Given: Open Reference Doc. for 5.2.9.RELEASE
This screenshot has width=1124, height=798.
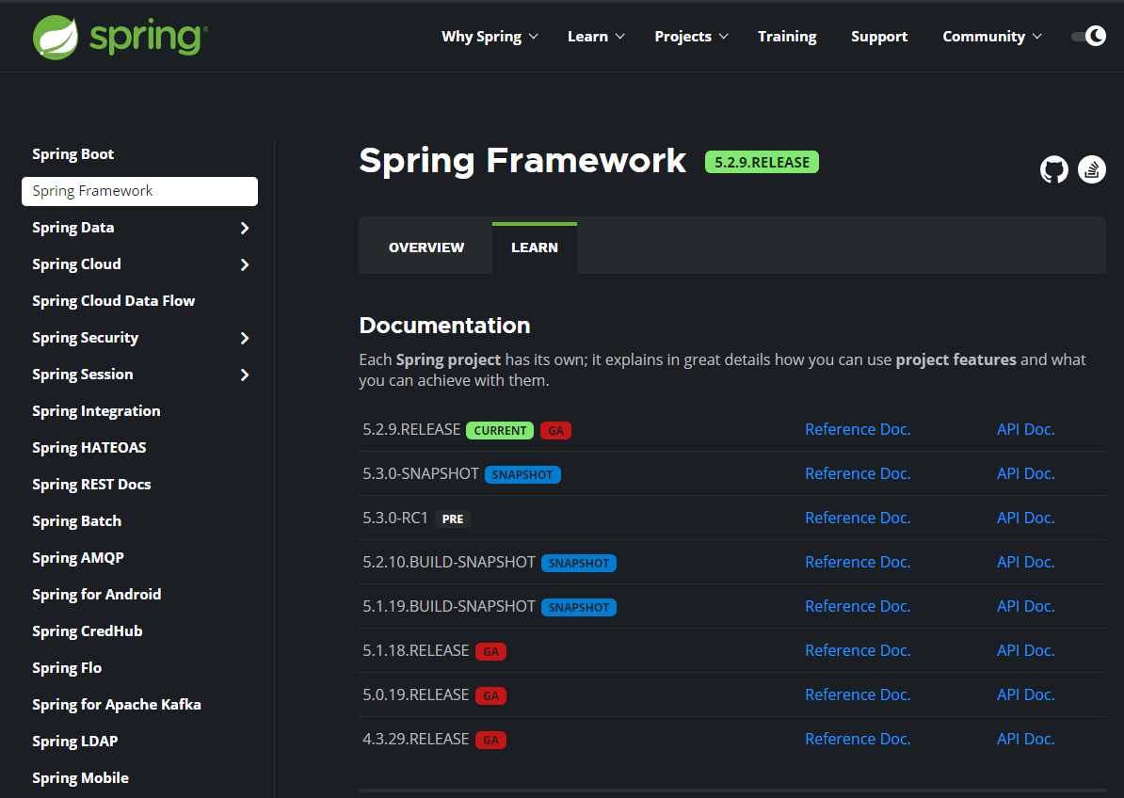Looking at the screenshot, I should click(858, 430).
